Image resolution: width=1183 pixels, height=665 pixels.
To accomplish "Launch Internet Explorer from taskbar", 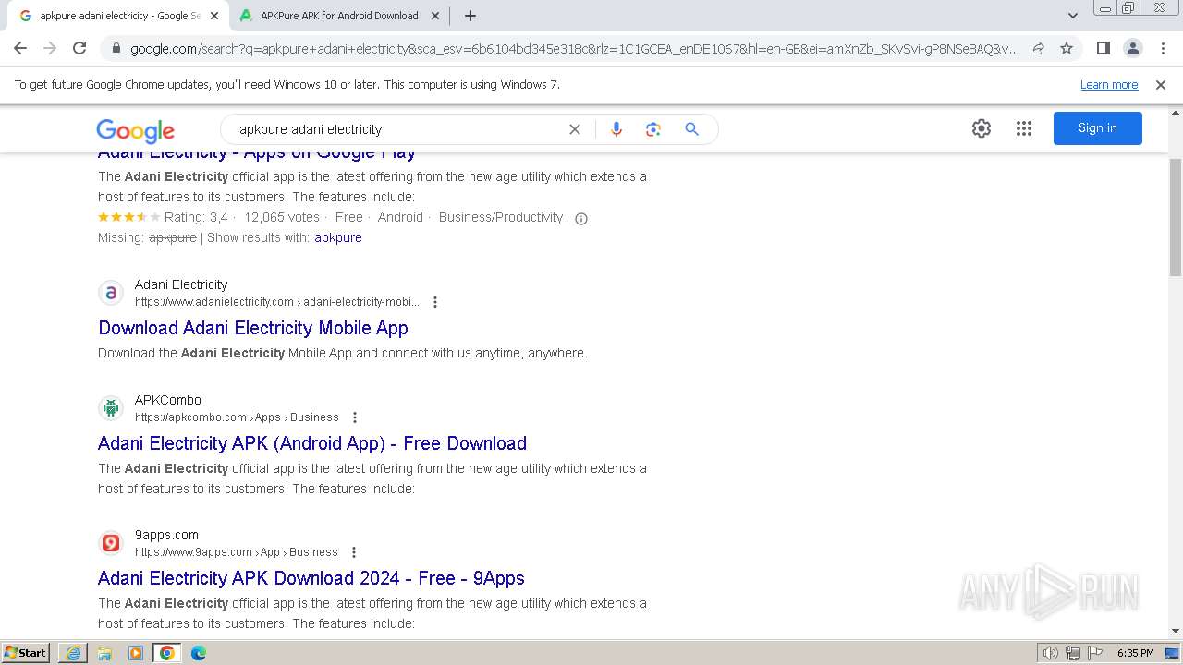I will [73, 653].
